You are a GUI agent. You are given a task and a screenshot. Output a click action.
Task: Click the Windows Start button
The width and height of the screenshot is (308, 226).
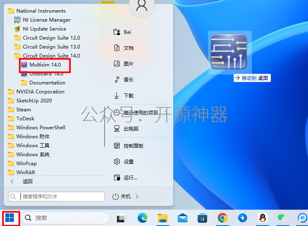click(10, 218)
